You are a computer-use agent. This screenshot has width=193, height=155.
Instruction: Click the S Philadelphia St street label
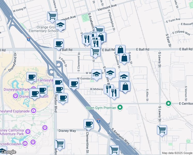pos(111,20)
